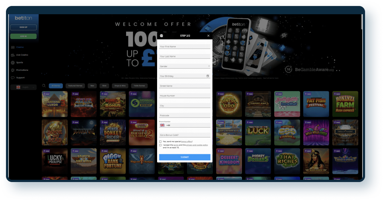Click the Sports ball icon in the sidebar
The width and height of the screenshot is (383, 200).
click(x=13, y=63)
